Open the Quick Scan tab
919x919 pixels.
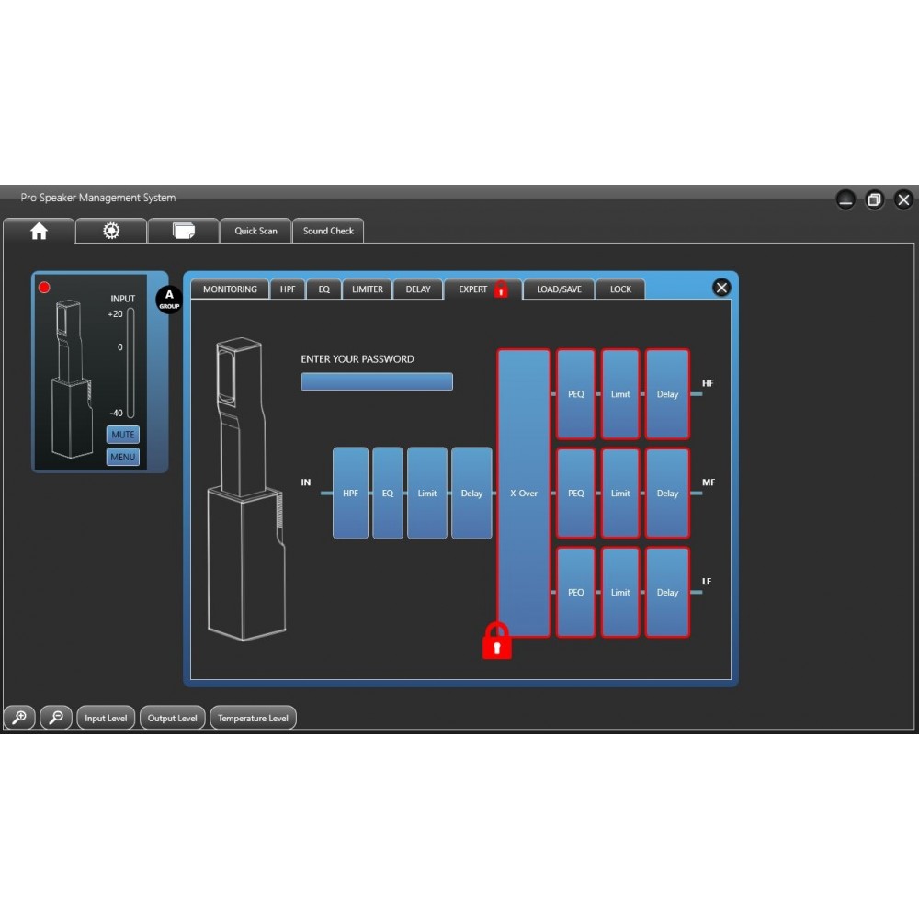click(255, 232)
